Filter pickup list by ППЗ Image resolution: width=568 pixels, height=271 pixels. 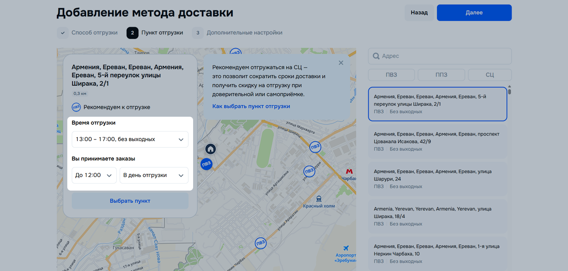click(441, 75)
